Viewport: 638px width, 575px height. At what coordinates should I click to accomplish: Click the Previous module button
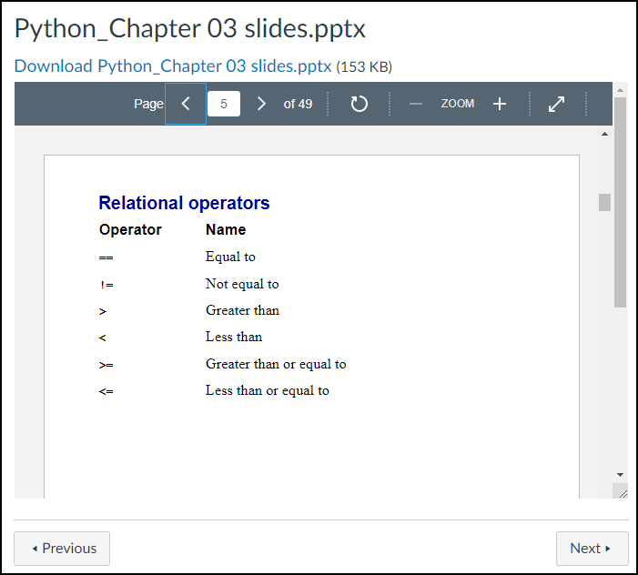pos(62,549)
